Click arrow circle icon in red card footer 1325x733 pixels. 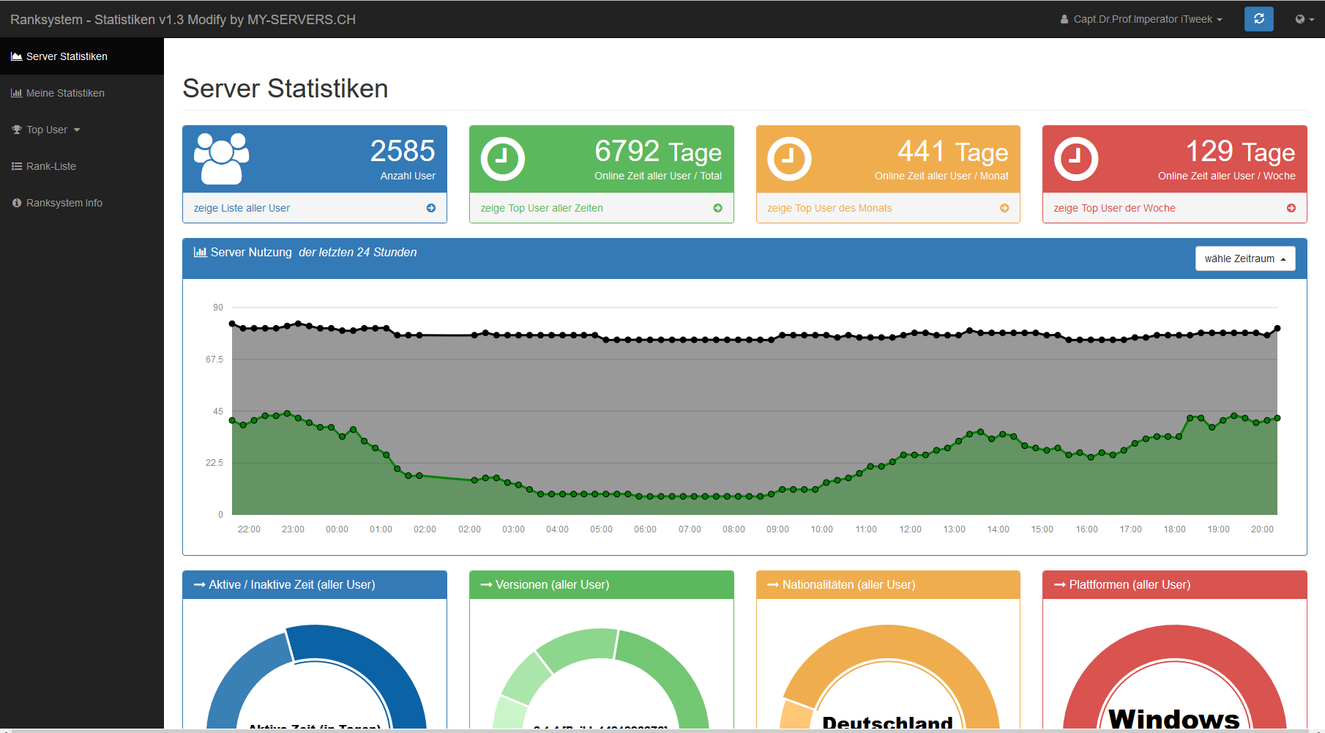(1291, 208)
